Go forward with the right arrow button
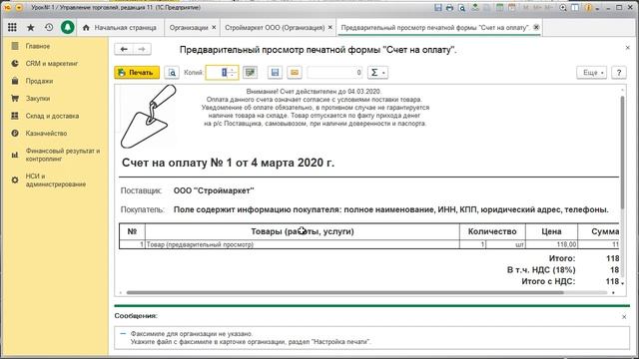Screen dimensions: 639x359 coord(142,49)
